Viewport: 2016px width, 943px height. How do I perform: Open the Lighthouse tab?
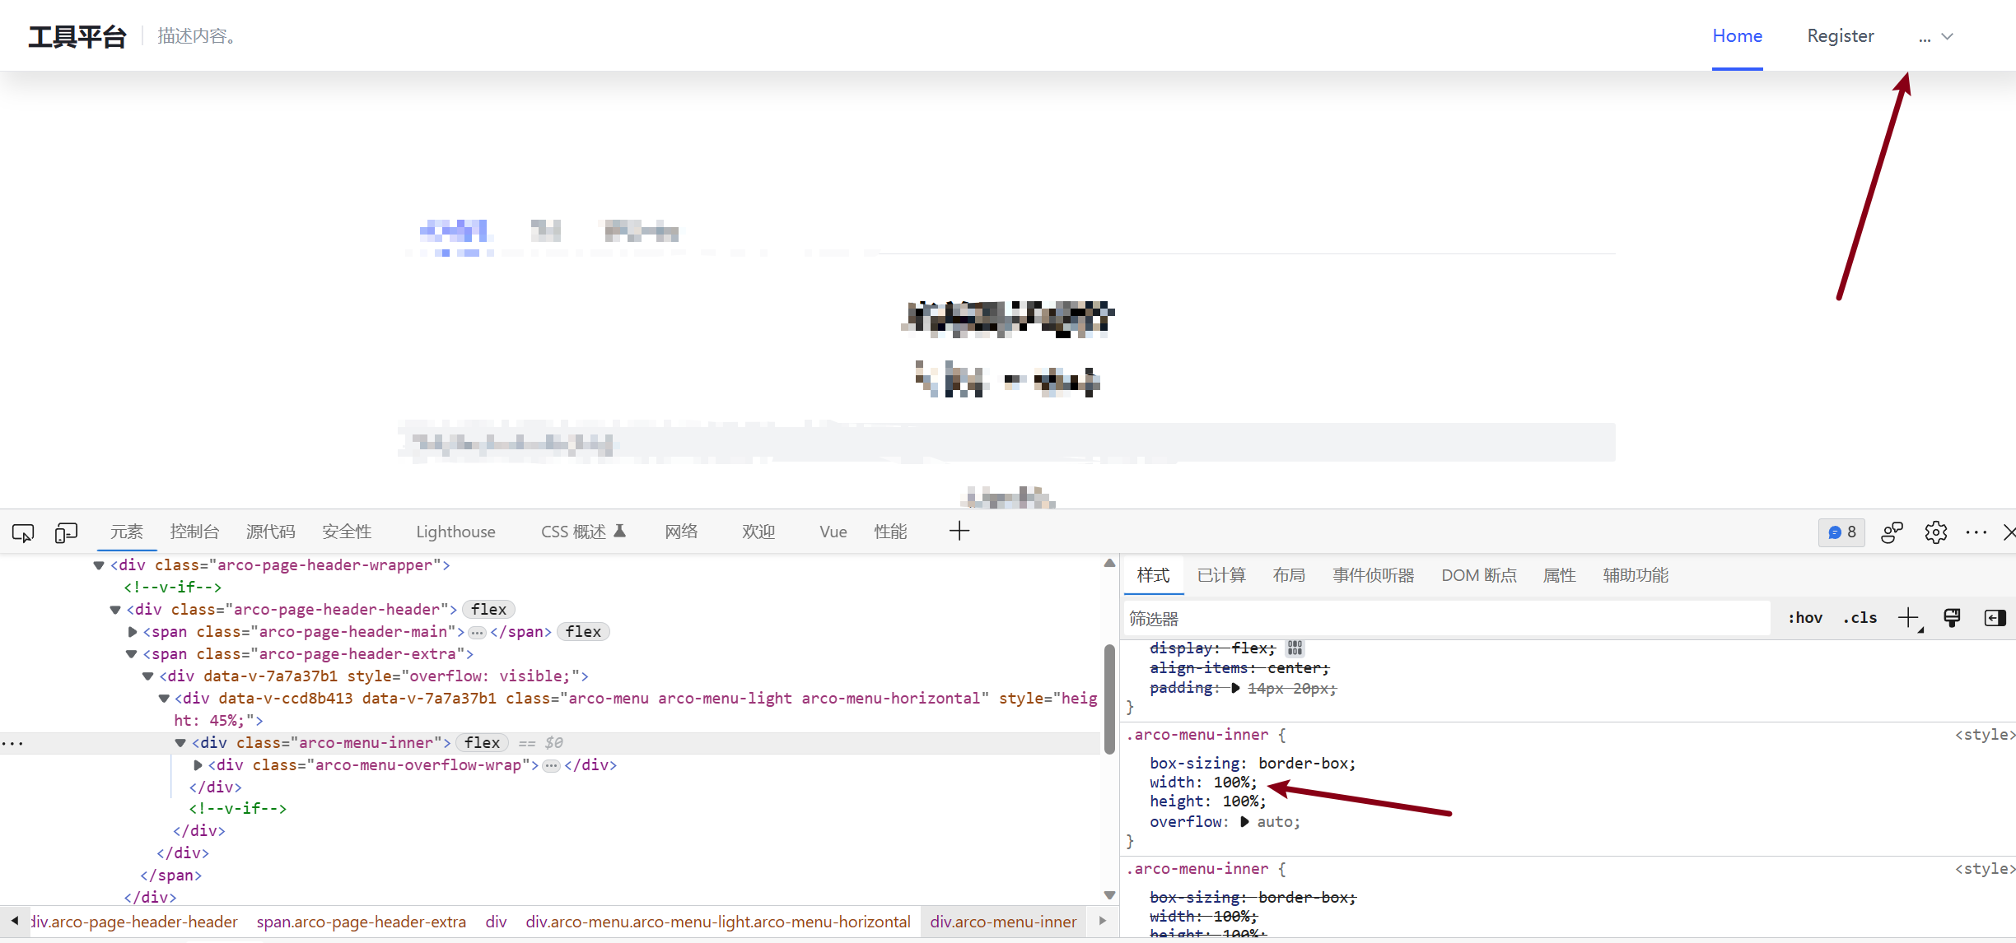point(455,532)
